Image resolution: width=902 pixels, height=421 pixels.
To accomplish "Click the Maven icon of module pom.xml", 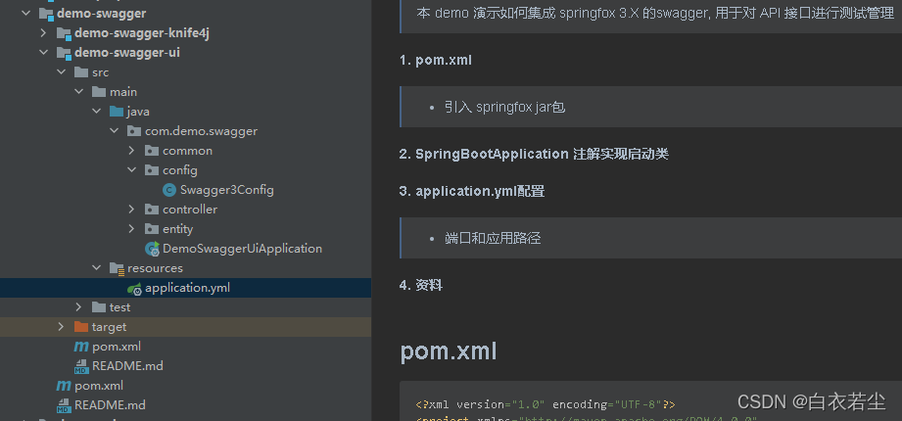I will click(81, 347).
